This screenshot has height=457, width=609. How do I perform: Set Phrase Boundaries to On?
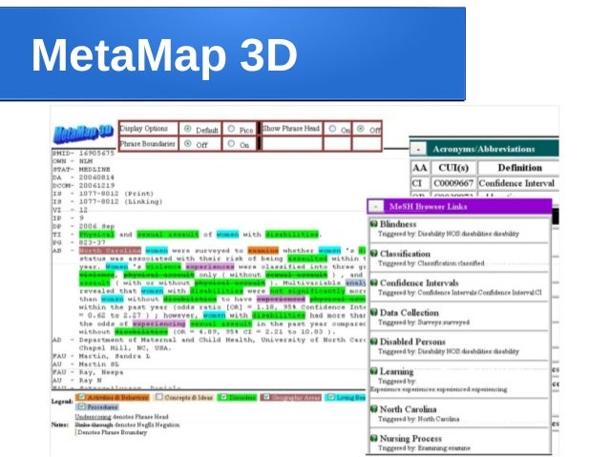(x=231, y=144)
